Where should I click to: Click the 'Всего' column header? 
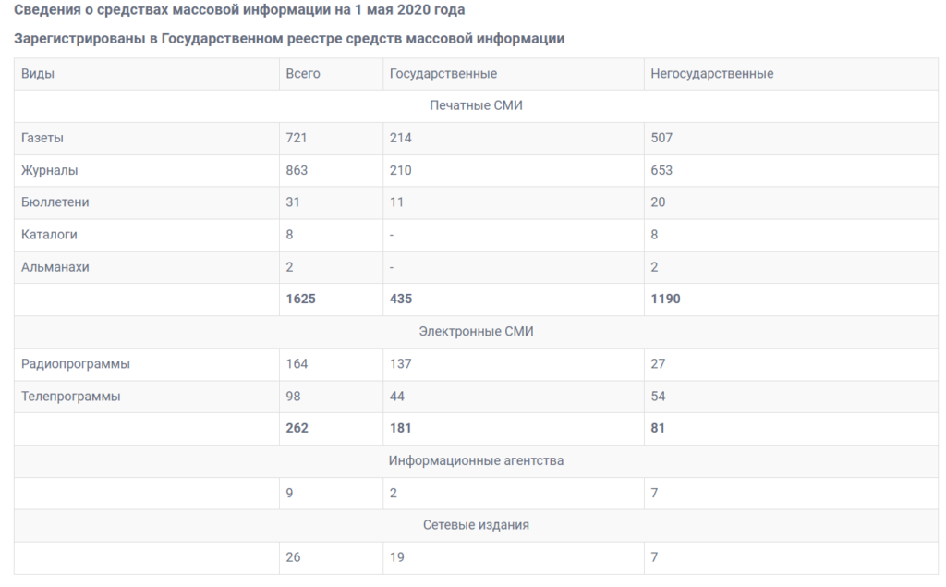pos(303,74)
